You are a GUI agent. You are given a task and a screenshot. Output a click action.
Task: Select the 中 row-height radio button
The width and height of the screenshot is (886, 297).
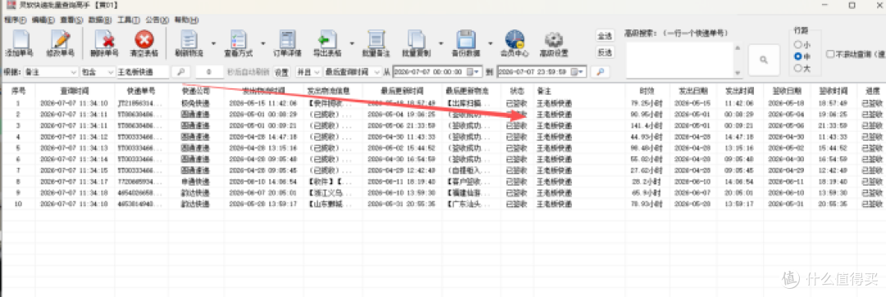798,56
